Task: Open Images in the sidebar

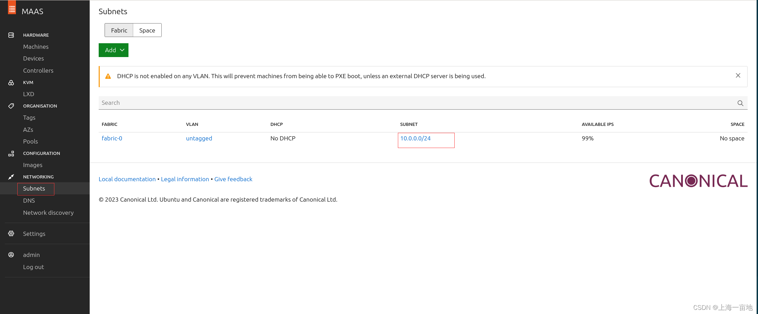Action: point(33,165)
